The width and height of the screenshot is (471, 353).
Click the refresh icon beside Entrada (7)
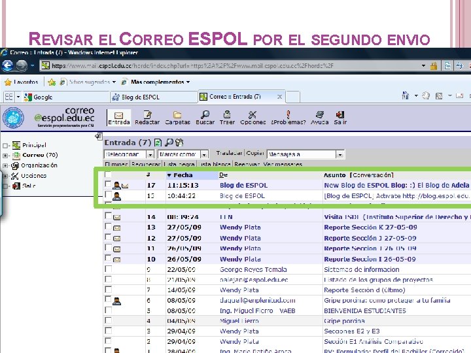coord(158,143)
